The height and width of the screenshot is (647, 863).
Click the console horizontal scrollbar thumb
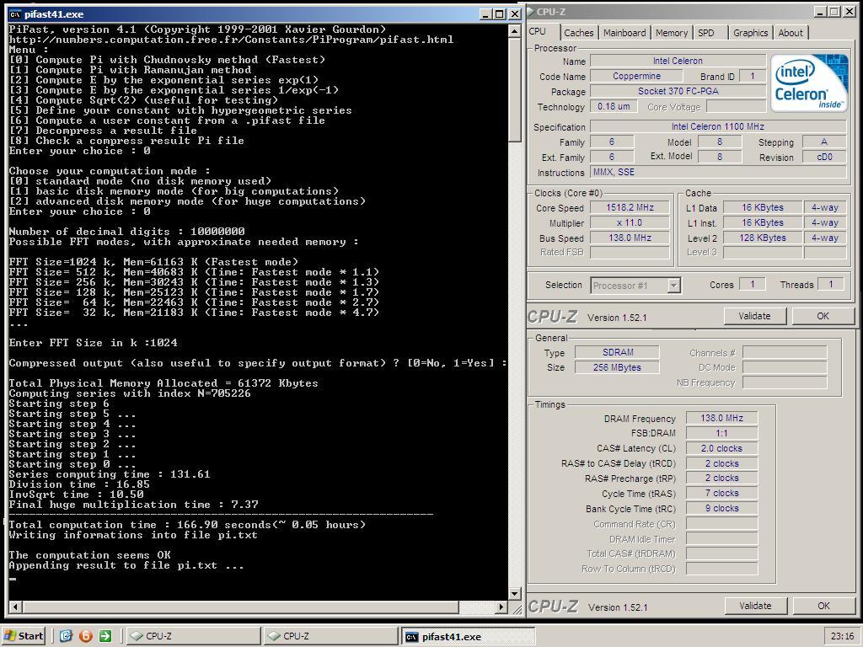(x=239, y=607)
